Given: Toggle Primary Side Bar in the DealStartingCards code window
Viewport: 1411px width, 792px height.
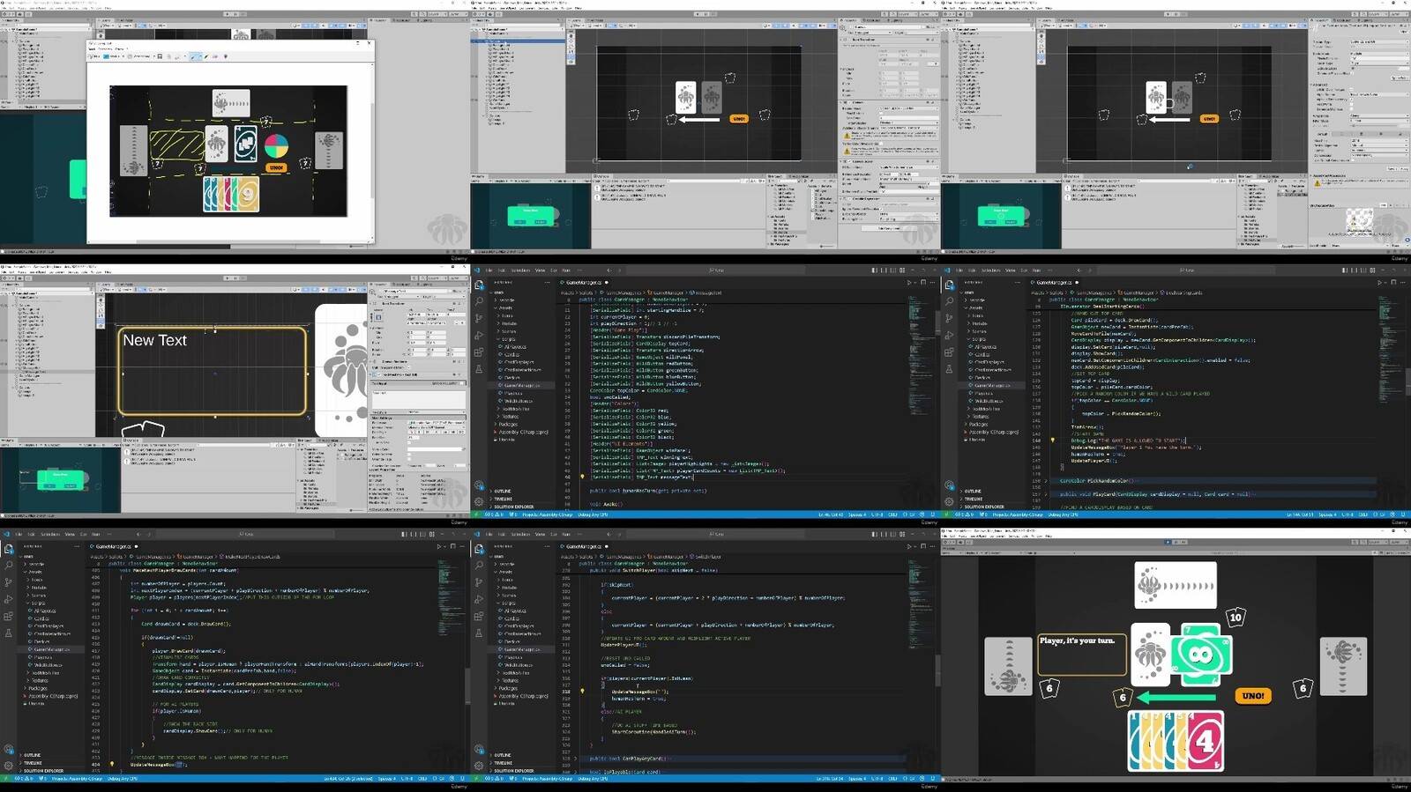Looking at the screenshot, I should [x=1345, y=270].
